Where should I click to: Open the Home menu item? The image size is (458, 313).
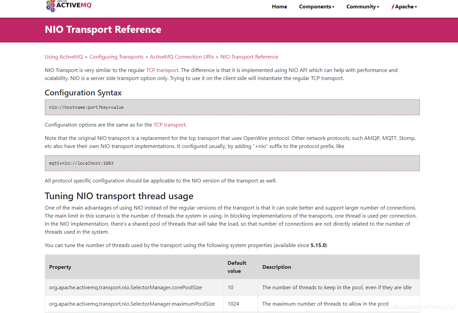pyautogui.click(x=279, y=7)
